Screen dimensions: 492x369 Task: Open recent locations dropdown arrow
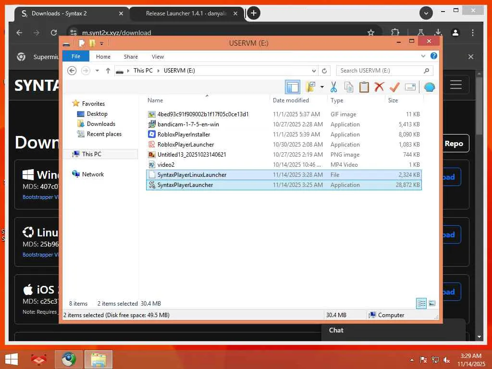coord(97,71)
